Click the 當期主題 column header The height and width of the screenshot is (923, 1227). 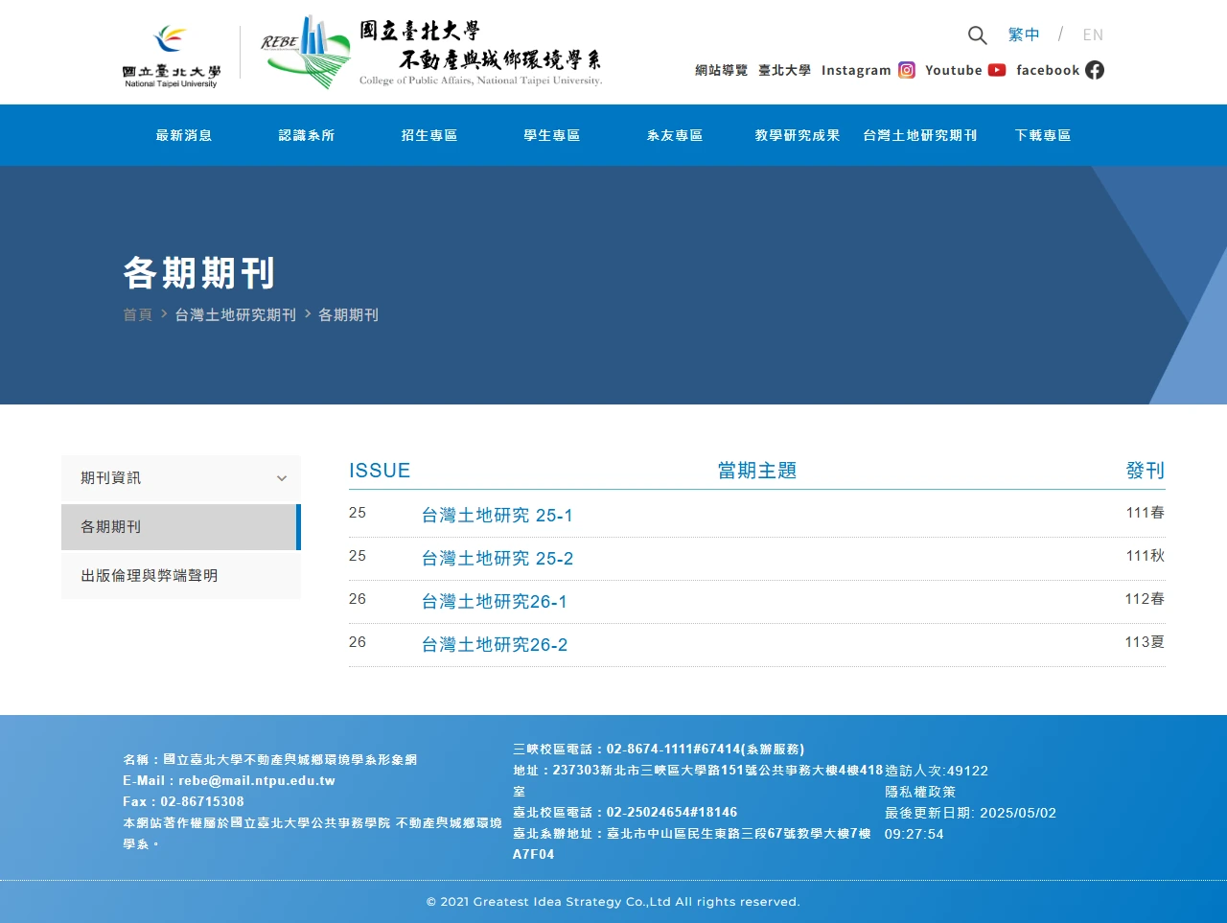[x=757, y=471]
